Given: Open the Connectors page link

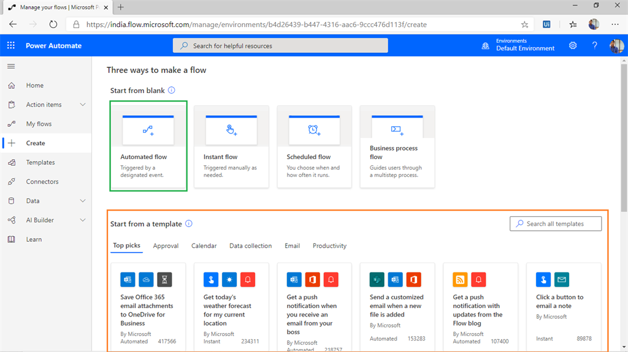Looking at the screenshot, I should [42, 182].
